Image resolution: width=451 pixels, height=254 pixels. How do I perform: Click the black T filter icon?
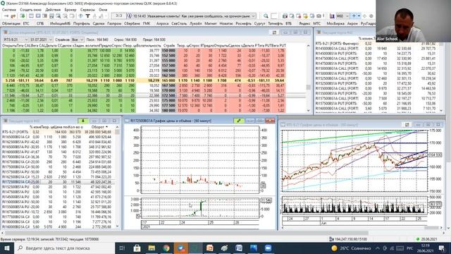pos(87,16)
